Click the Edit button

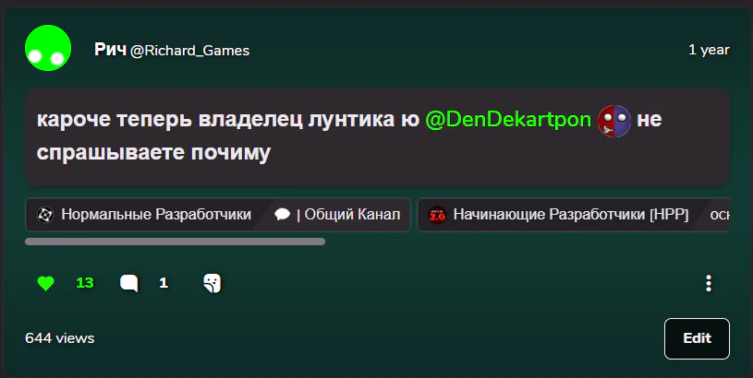(697, 338)
